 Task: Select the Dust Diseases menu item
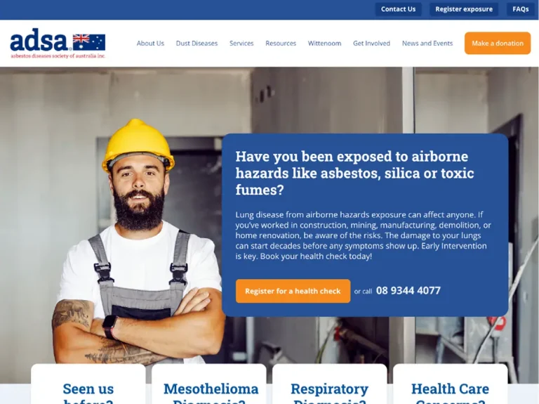[x=197, y=44]
